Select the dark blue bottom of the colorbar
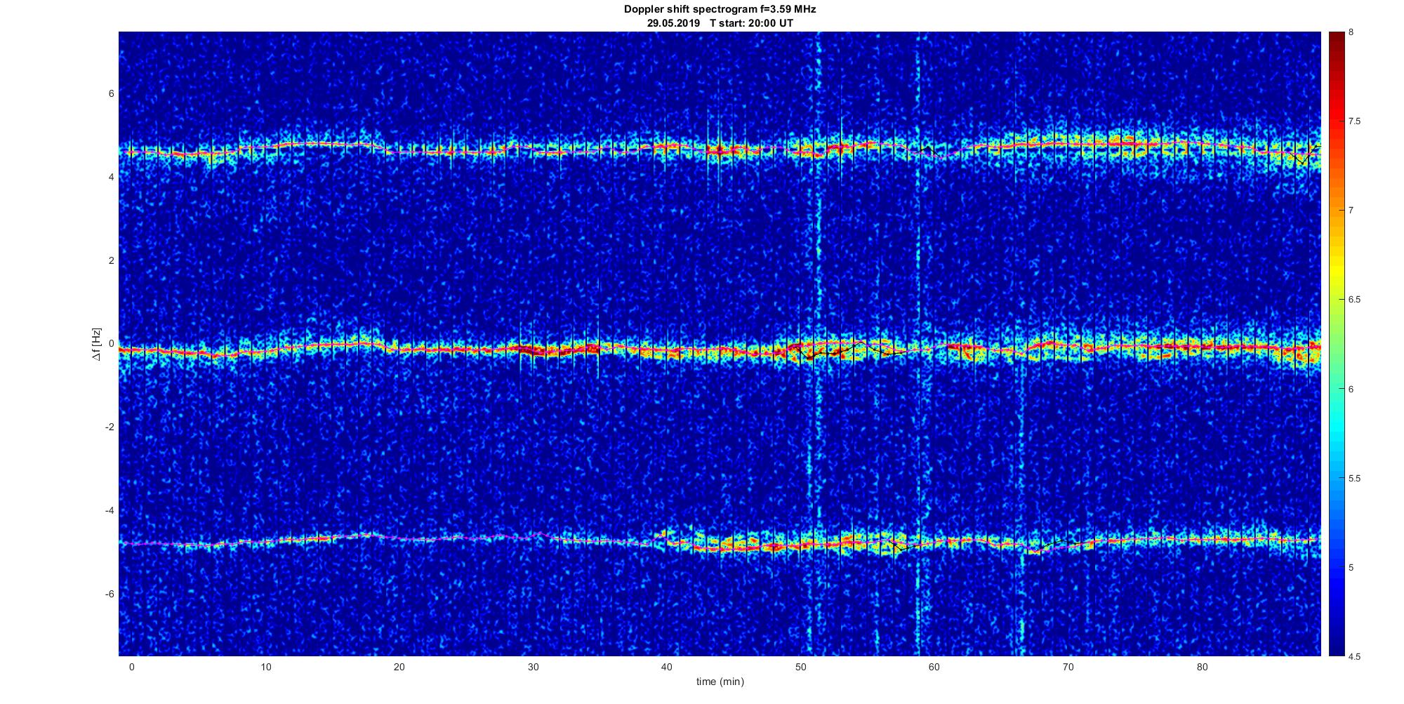The height and width of the screenshot is (704, 1404). pyautogui.click(x=1335, y=649)
